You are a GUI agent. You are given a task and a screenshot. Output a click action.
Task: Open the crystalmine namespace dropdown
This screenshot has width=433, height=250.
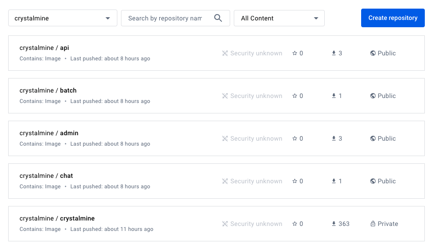tap(63, 18)
